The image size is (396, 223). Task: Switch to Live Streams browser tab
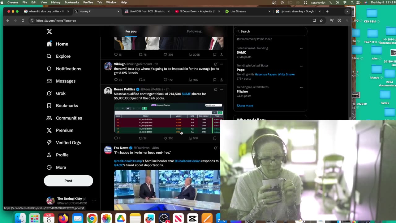pos(247,11)
